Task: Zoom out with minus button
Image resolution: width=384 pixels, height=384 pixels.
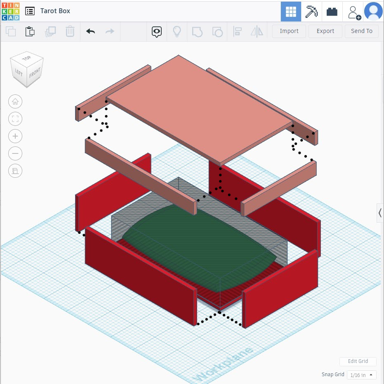Action: coord(15,153)
